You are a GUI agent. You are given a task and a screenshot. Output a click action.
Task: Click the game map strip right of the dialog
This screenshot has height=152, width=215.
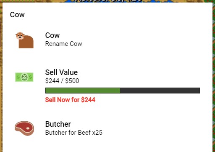click(214, 76)
